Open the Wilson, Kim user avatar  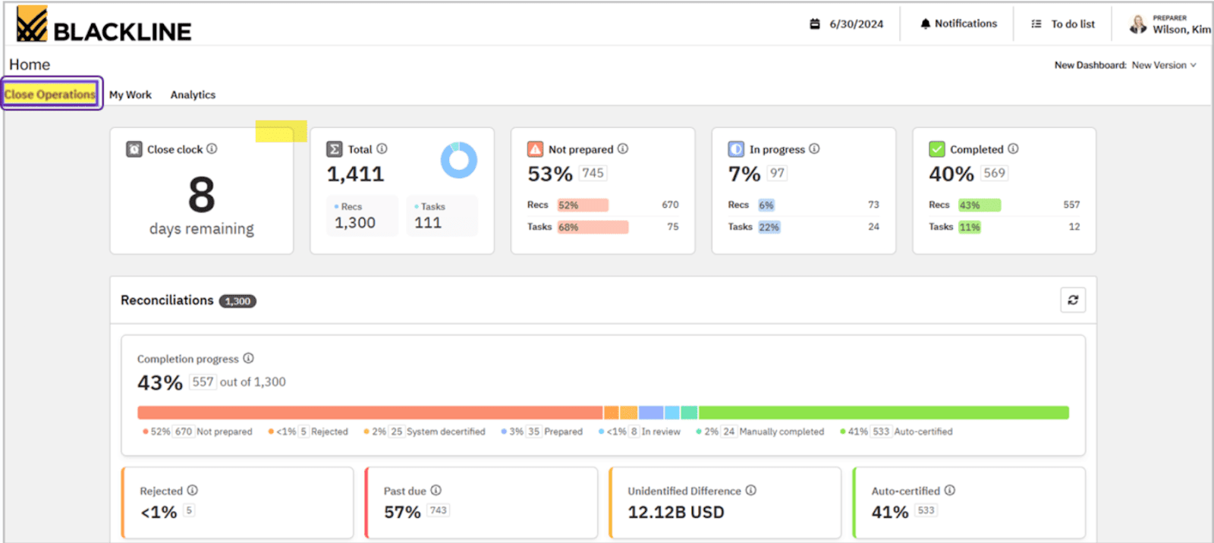(x=1138, y=24)
